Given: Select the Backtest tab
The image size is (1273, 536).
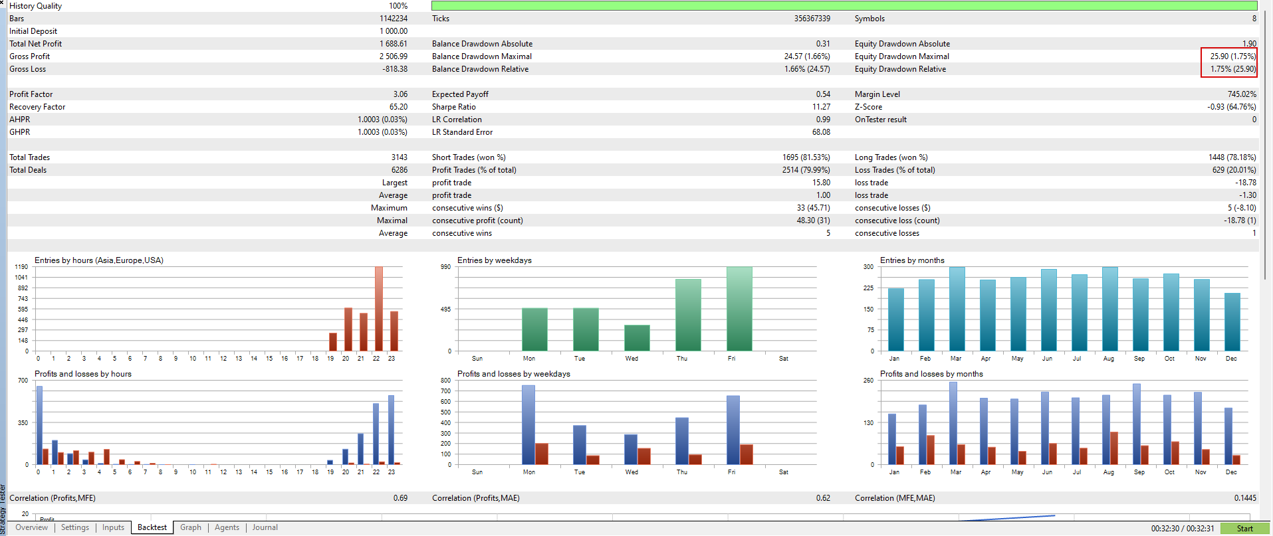Looking at the screenshot, I should [152, 527].
